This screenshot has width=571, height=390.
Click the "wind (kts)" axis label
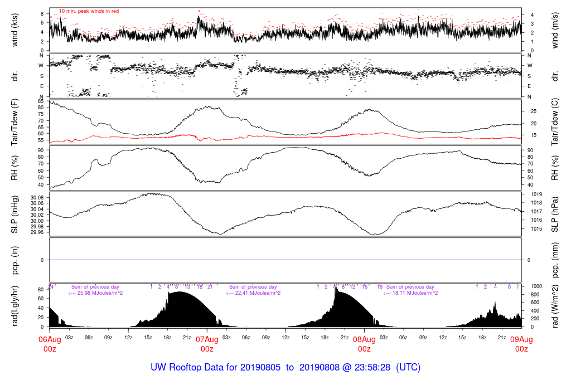tap(15, 30)
